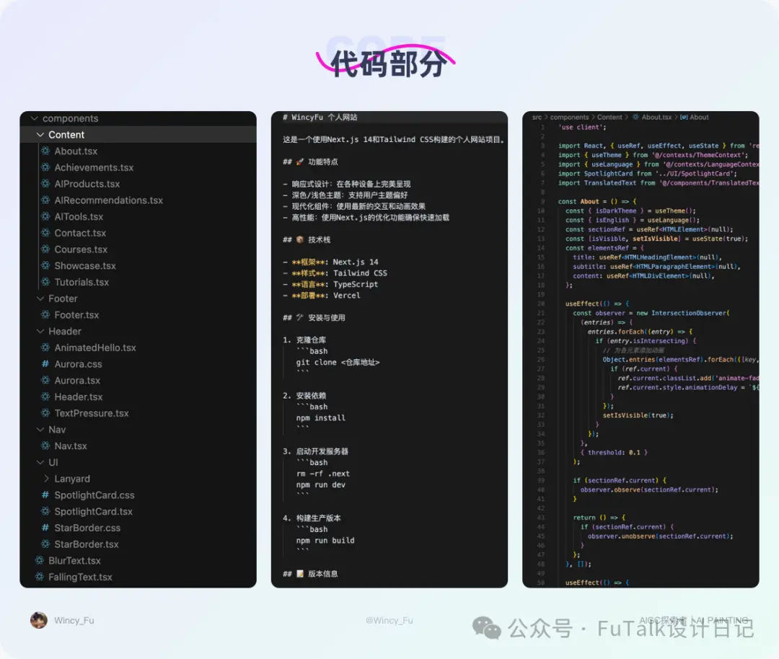Collapse the Header folder
This screenshot has height=659, width=779.
click(40, 331)
